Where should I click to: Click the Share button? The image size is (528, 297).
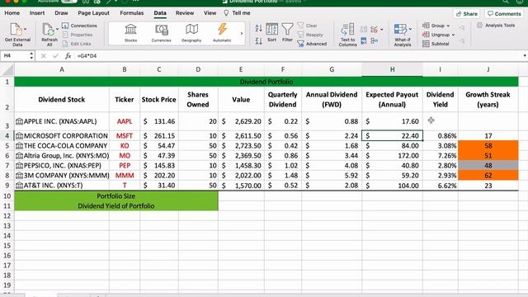click(x=467, y=14)
